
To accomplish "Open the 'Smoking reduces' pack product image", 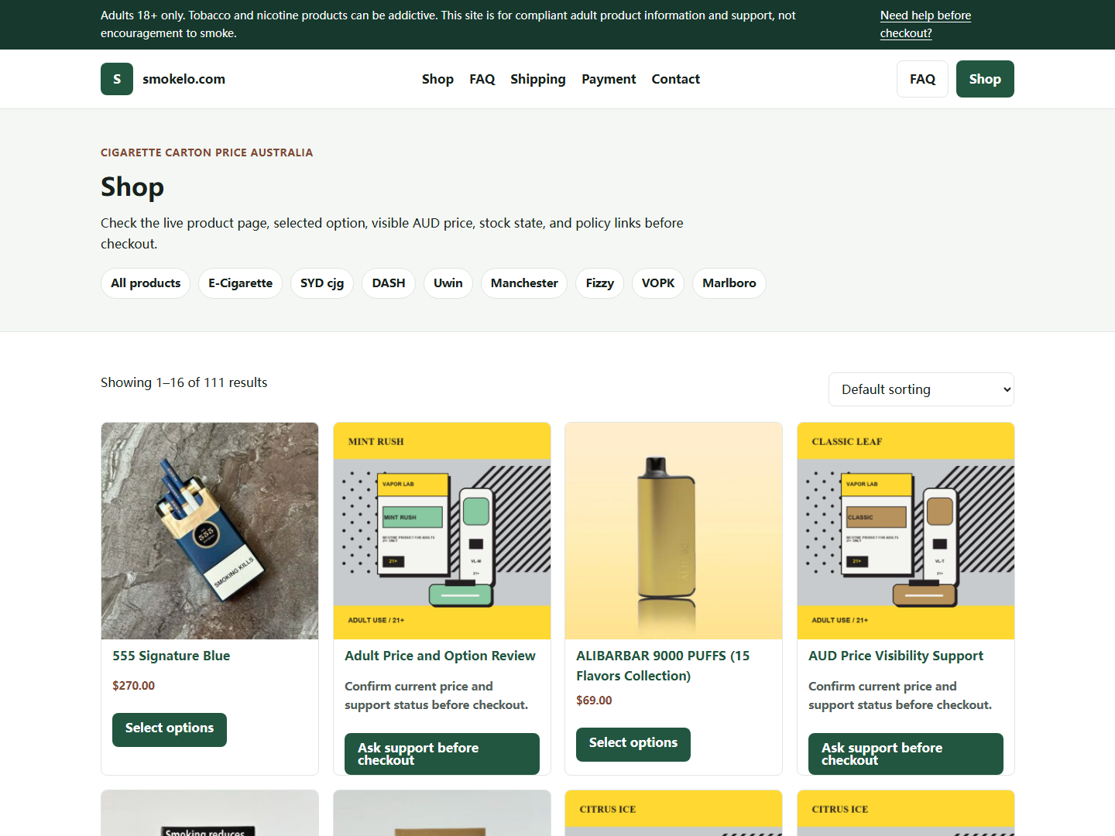I will (x=210, y=813).
